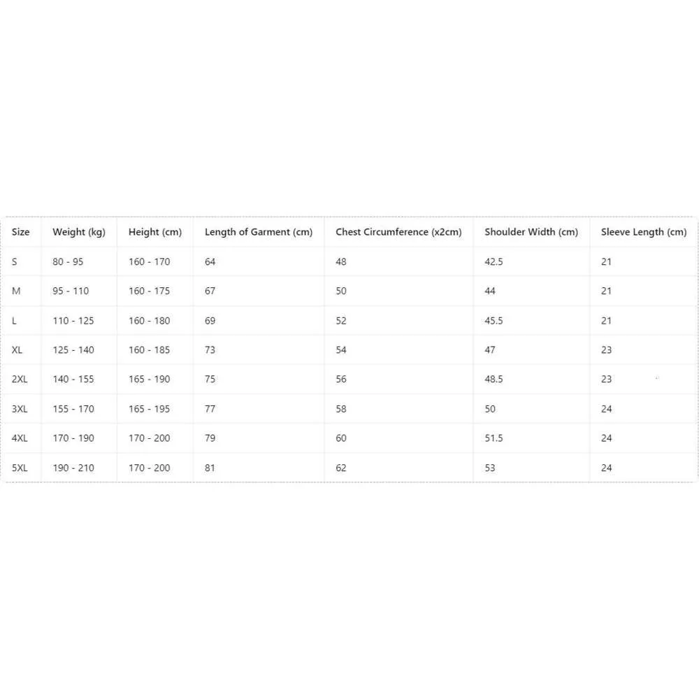Select the Weight (kg) column header

pos(79,232)
